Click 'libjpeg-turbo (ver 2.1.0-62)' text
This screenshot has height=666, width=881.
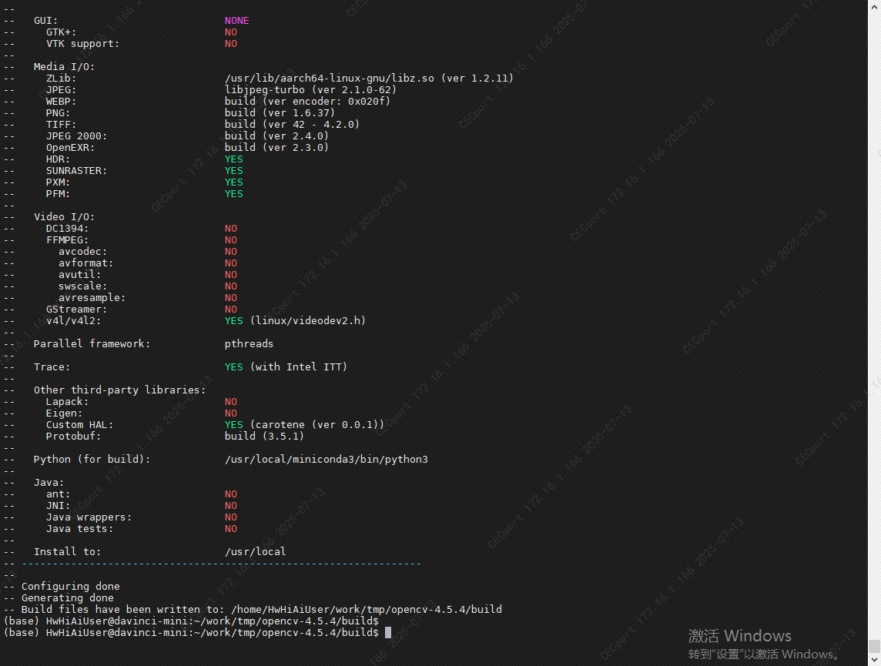click(x=310, y=90)
